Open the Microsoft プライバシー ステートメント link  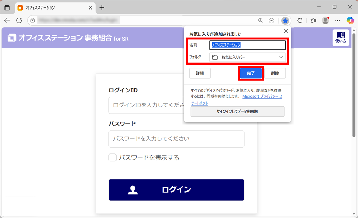(x=262, y=96)
